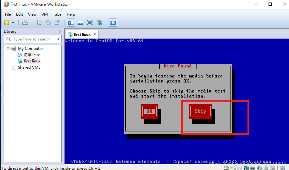Click the revert to snapshot icon
The image size is (289, 170).
pos(48,23)
